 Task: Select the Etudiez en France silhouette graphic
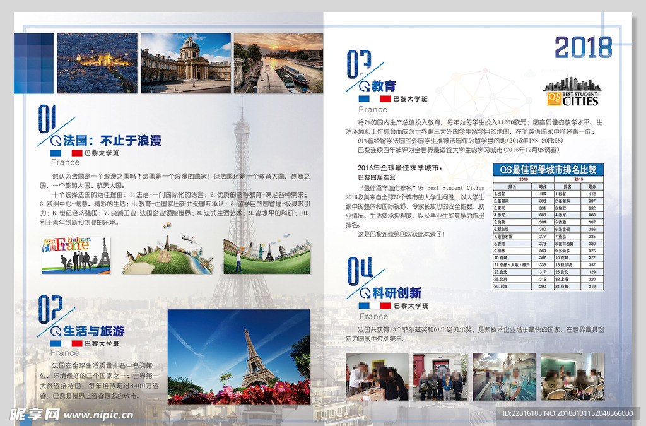(76, 255)
